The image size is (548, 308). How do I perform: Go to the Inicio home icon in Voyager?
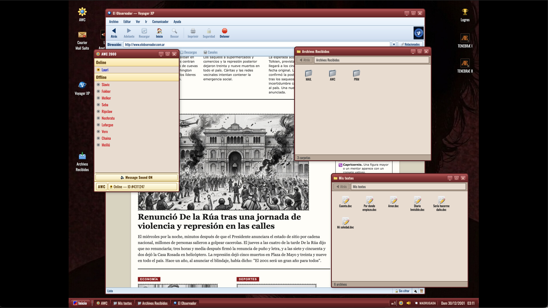coord(159,33)
